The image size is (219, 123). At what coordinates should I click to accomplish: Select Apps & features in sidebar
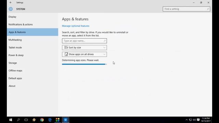33,32
